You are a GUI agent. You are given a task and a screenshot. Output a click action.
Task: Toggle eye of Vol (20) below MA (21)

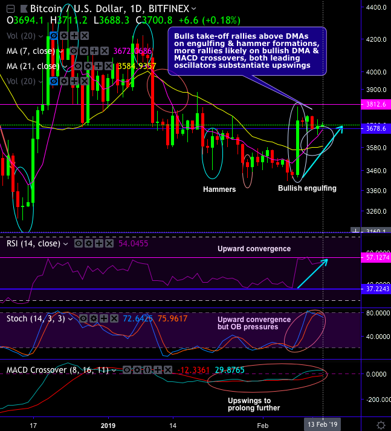point(54,81)
